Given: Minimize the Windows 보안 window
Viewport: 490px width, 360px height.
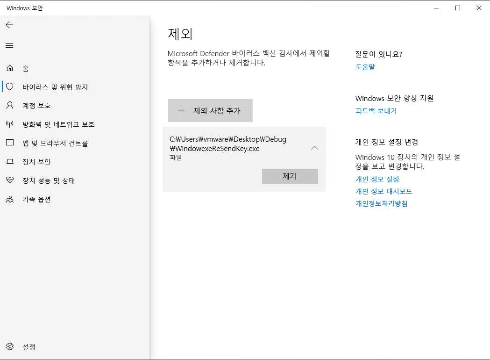Looking at the screenshot, I should click(x=436, y=8).
